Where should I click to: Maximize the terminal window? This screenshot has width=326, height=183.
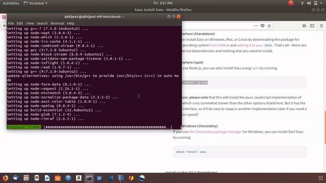[x=174, y=17]
